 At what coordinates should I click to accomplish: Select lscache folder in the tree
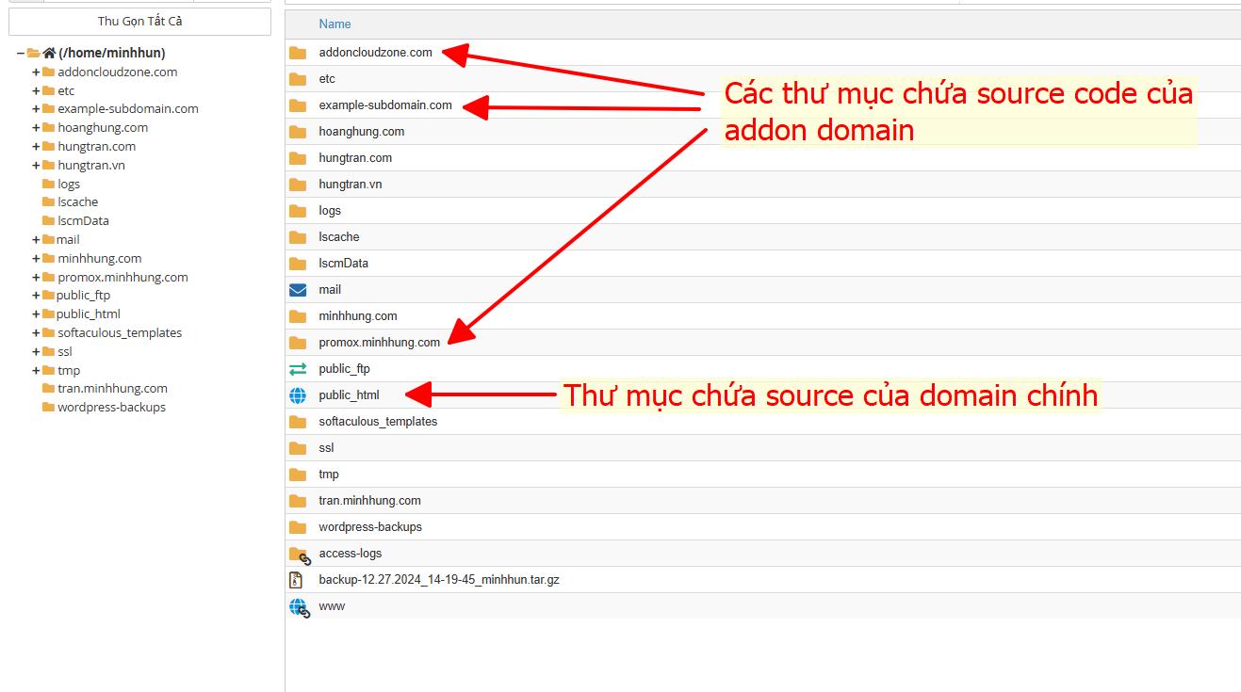[x=77, y=202]
